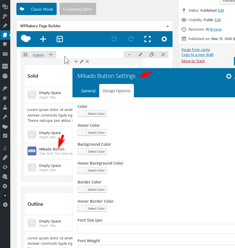This screenshot has height=248, width=235.
Task: Edit the Published status
Action: pos(221,11)
